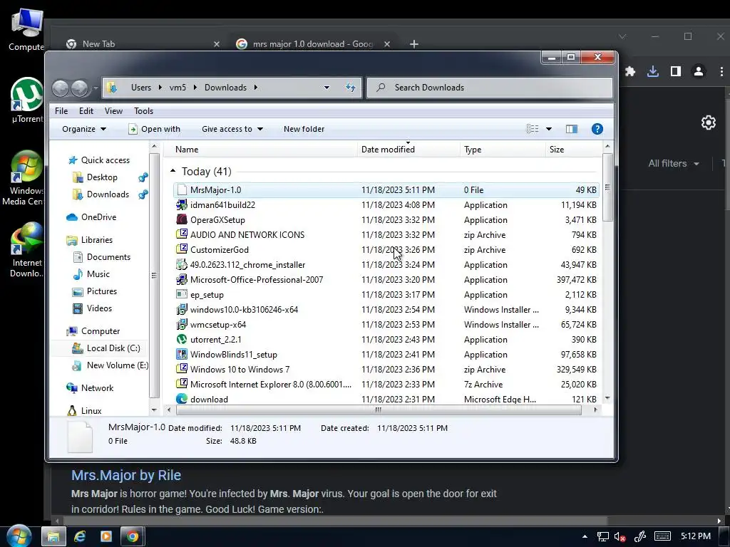Image resolution: width=730 pixels, height=547 pixels.
Task: Select Linux in navigation pane
Action: (84, 410)
